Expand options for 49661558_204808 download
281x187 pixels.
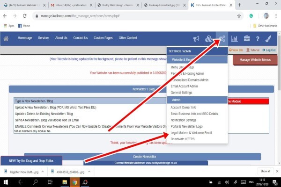pos(89,172)
